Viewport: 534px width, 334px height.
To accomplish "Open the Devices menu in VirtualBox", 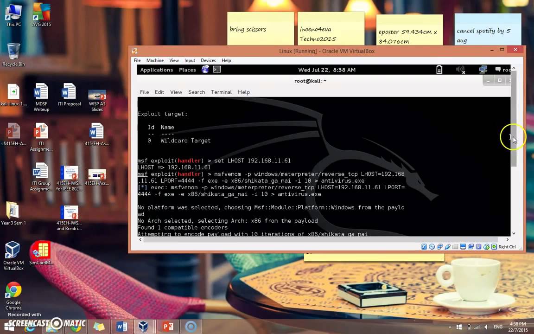I will (208, 60).
